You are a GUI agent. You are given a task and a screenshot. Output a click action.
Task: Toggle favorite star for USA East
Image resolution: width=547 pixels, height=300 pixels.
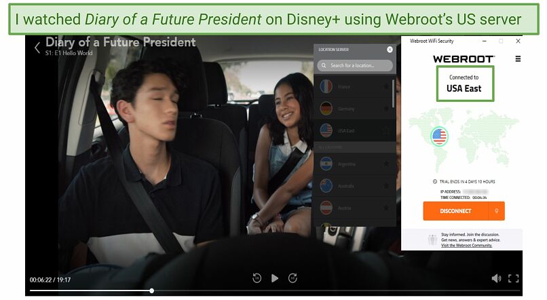pos(386,131)
